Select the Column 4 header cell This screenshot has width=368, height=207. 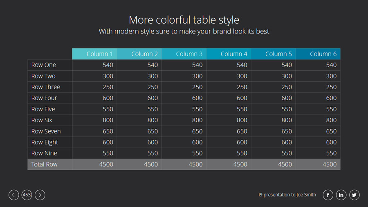229,54
